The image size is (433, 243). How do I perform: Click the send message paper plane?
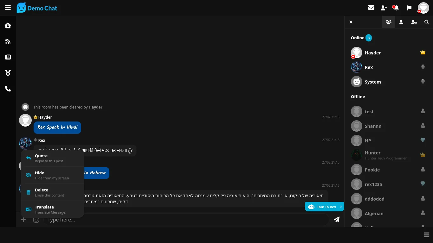[x=337, y=219]
